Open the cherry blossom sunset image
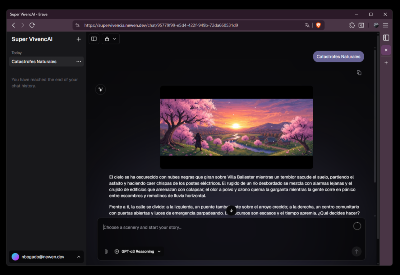Viewport: 400px width, 275px height. click(236, 127)
